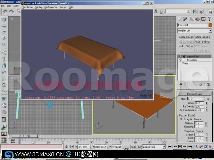The height and width of the screenshot is (160, 214).
Task: Open the Selected key filter dropdown
Action: click(154, 147)
